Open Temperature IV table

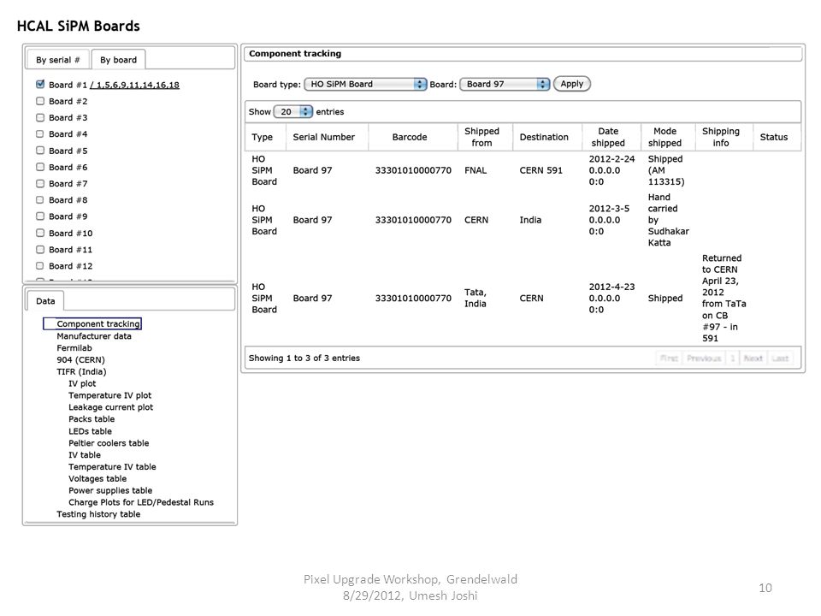pos(113,467)
